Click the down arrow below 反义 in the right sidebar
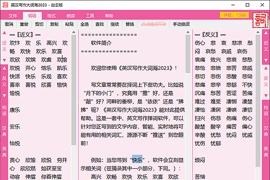The image size is (270, 180). coord(266,95)
